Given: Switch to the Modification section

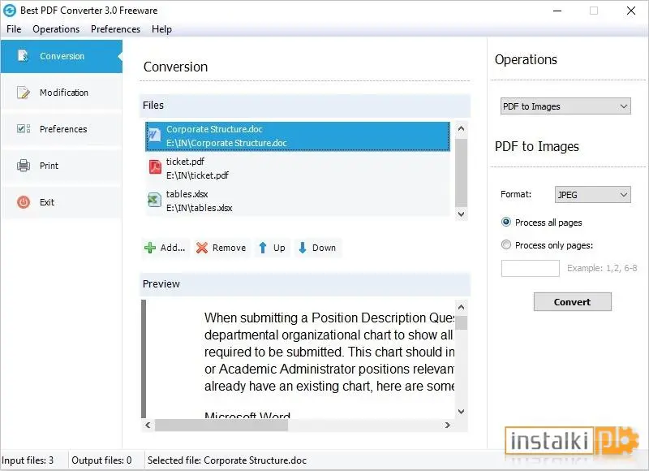Looking at the screenshot, I should point(62,93).
